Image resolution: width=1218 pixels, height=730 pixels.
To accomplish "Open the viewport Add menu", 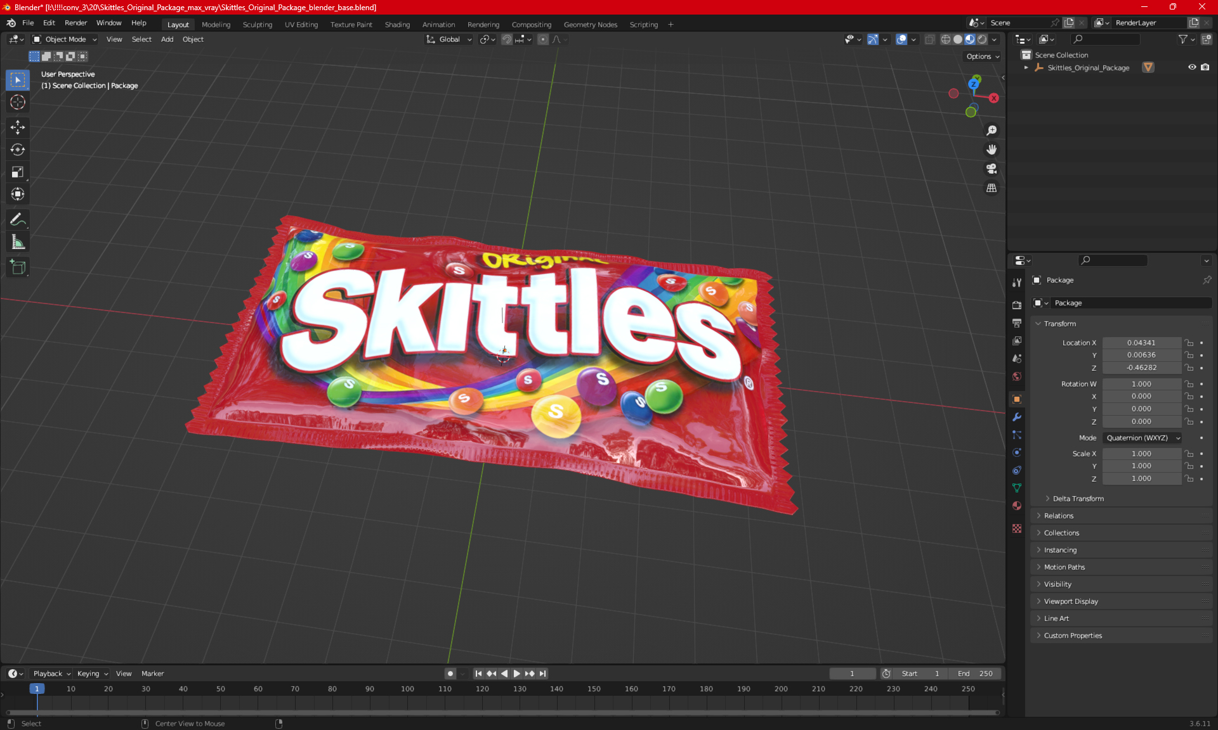I will (167, 39).
